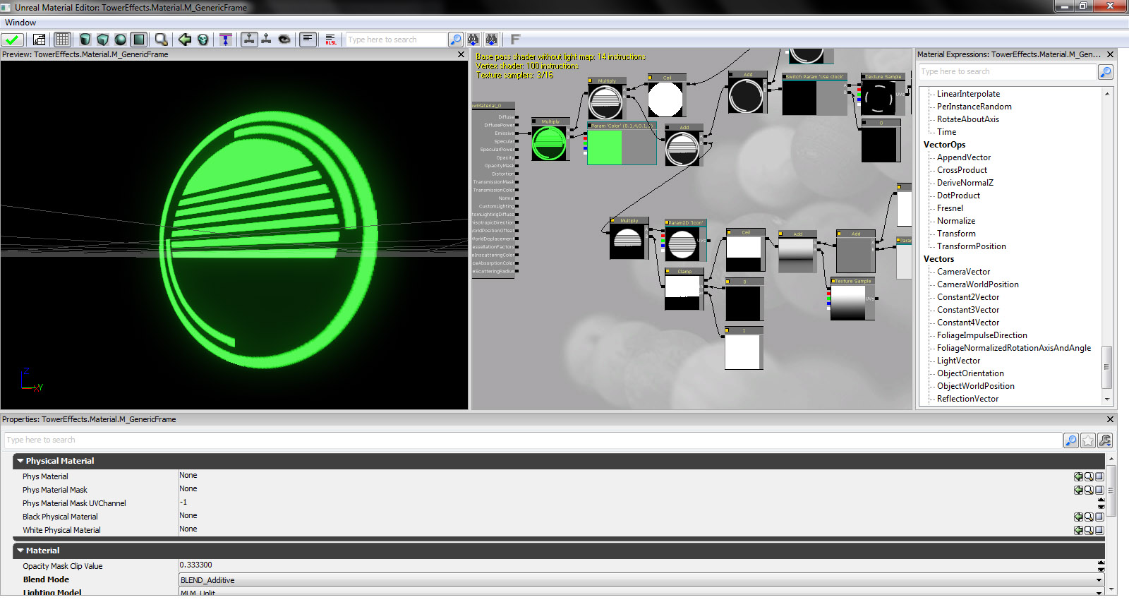Open the Window menu
Viewport: 1129px width, 607px height.
pyautogui.click(x=20, y=23)
